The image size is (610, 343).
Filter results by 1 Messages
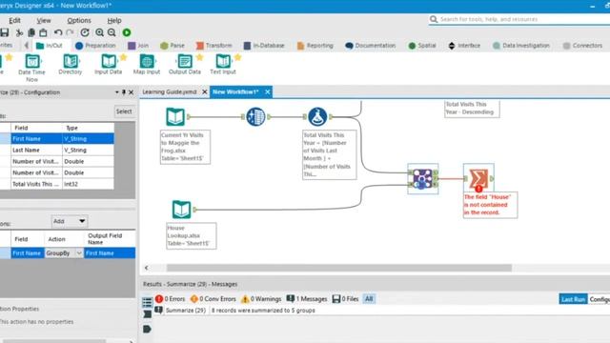click(307, 298)
